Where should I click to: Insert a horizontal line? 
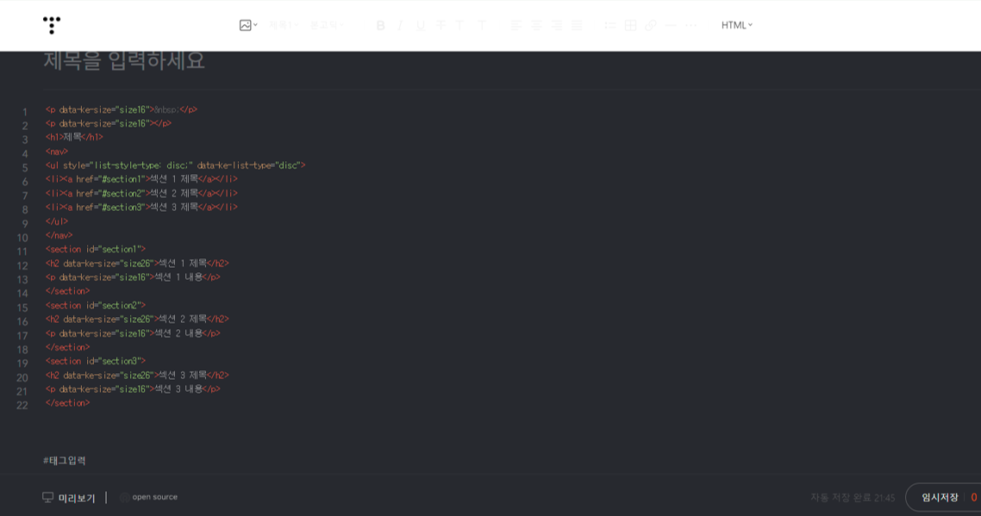(669, 26)
